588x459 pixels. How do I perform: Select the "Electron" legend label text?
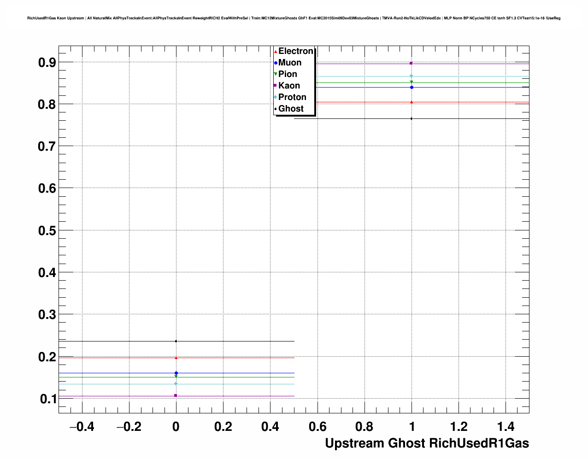pos(295,51)
